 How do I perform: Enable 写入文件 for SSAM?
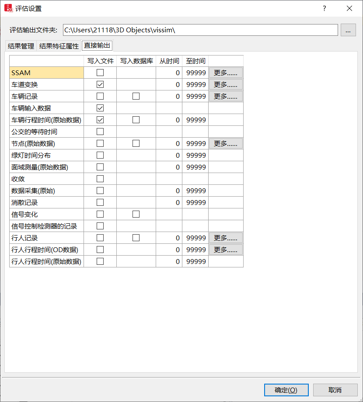coord(100,73)
